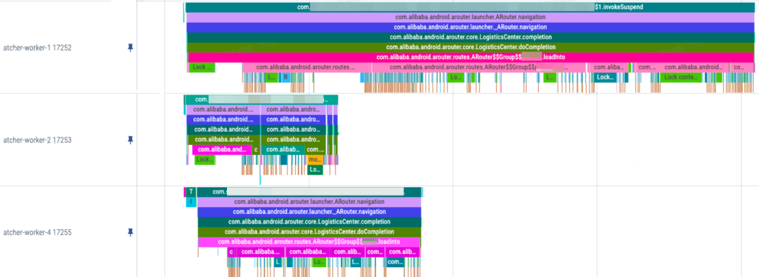Select worker-1 LogisticsCenter.doCompletion slice
Screen dimensions: 759x277
pyautogui.click(x=470, y=48)
